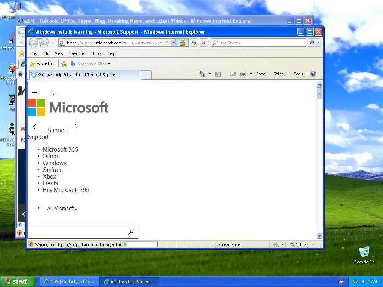
Task: Click the red Stop loading icon
Action: (x=204, y=43)
